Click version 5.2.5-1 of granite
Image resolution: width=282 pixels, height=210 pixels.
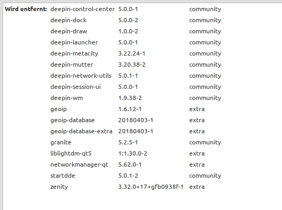coord(128,142)
